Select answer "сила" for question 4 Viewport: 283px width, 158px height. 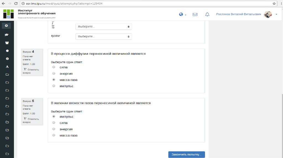point(54,67)
